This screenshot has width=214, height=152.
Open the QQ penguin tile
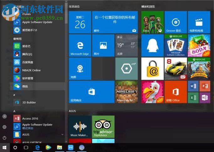coord(152,46)
